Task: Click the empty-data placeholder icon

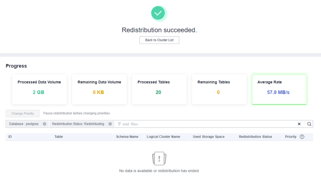Action: click(x=159, y=159)
